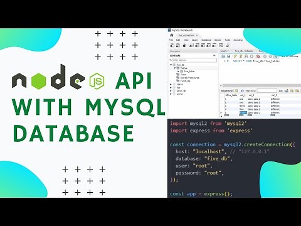Click edit current row icon in results
301x226 pixels.
coord(287,90)
